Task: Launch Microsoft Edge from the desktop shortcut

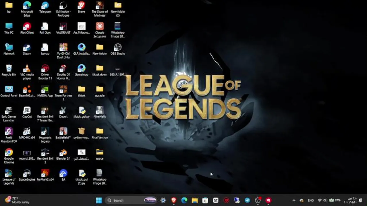Action: pos(27,9)
